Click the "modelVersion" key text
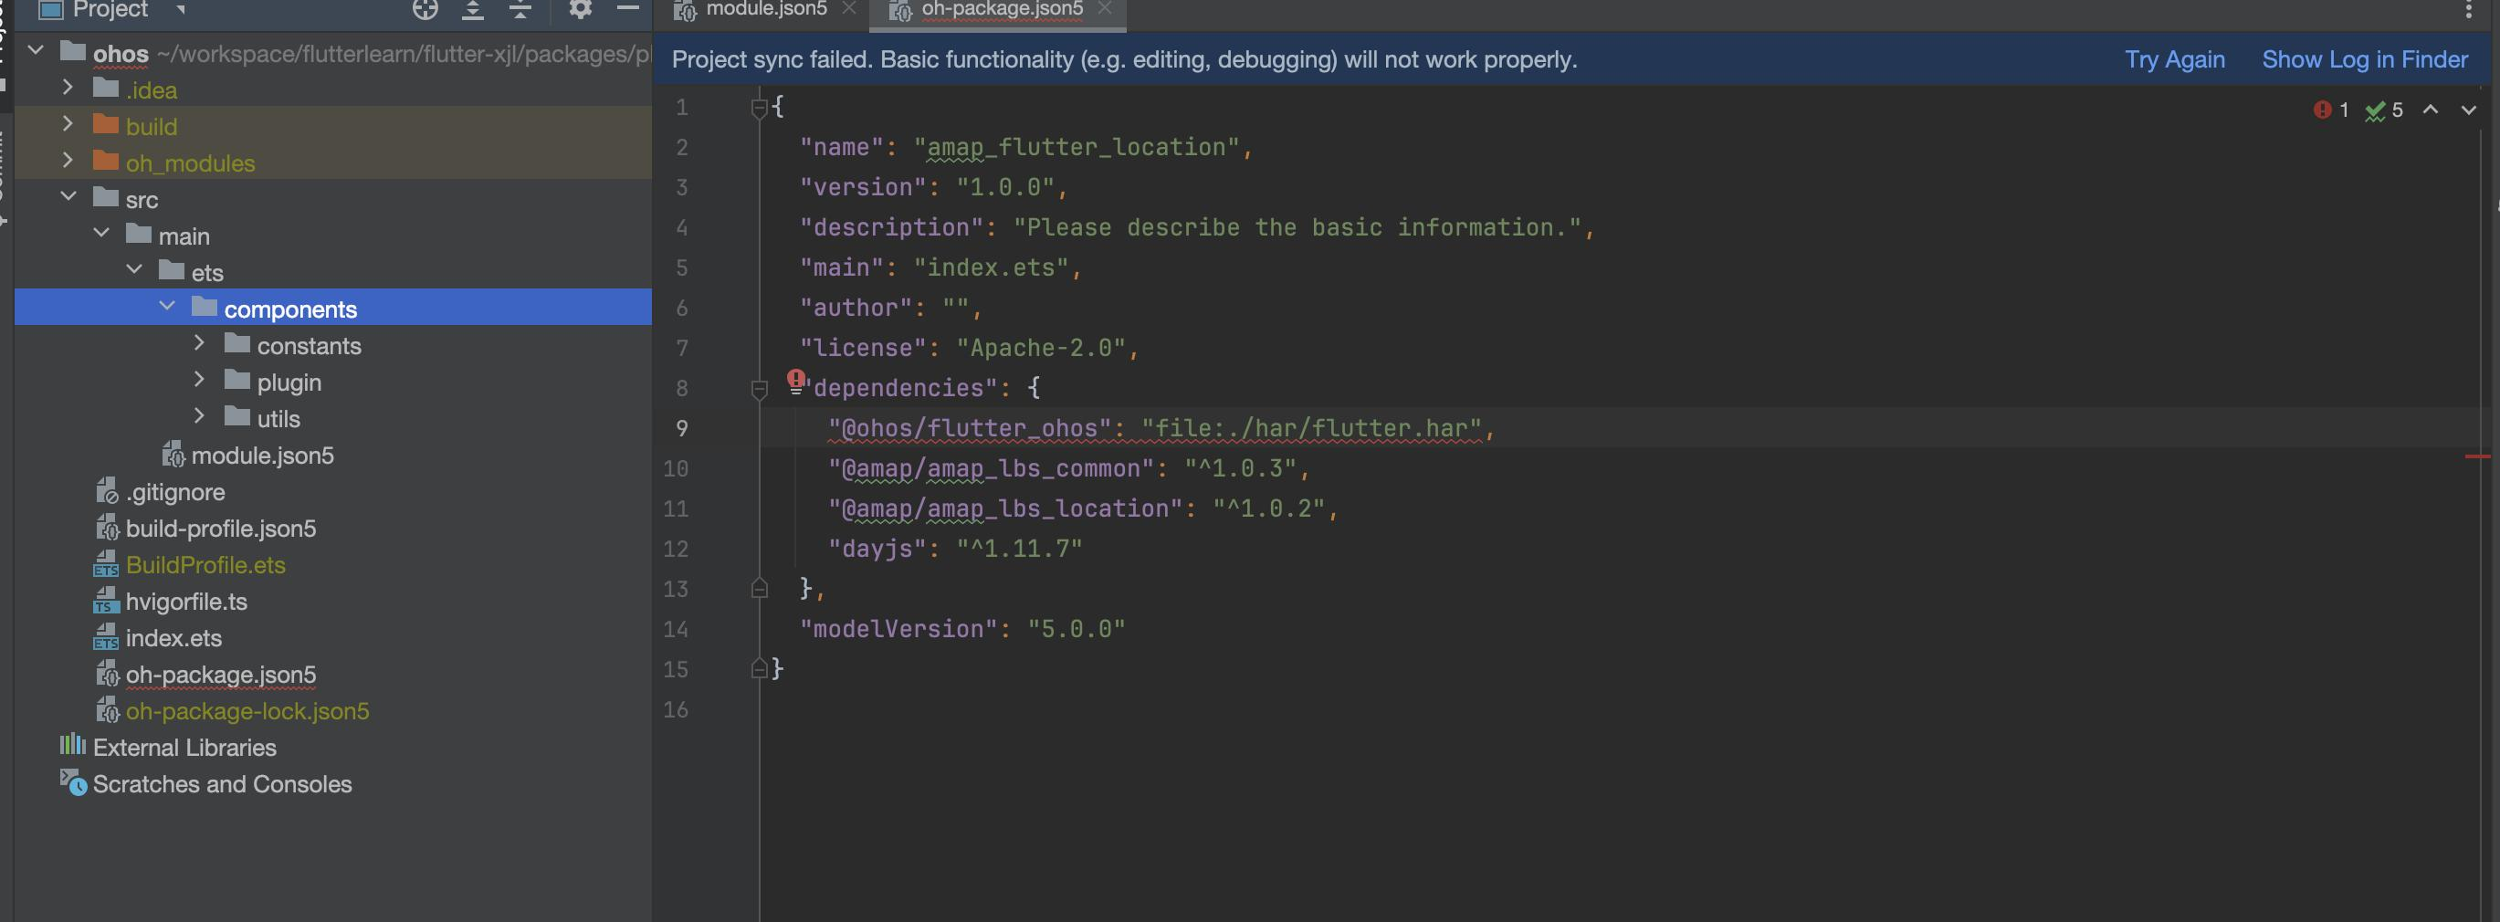This screenshot has width=2500, height=922. [x=898, y=629]
